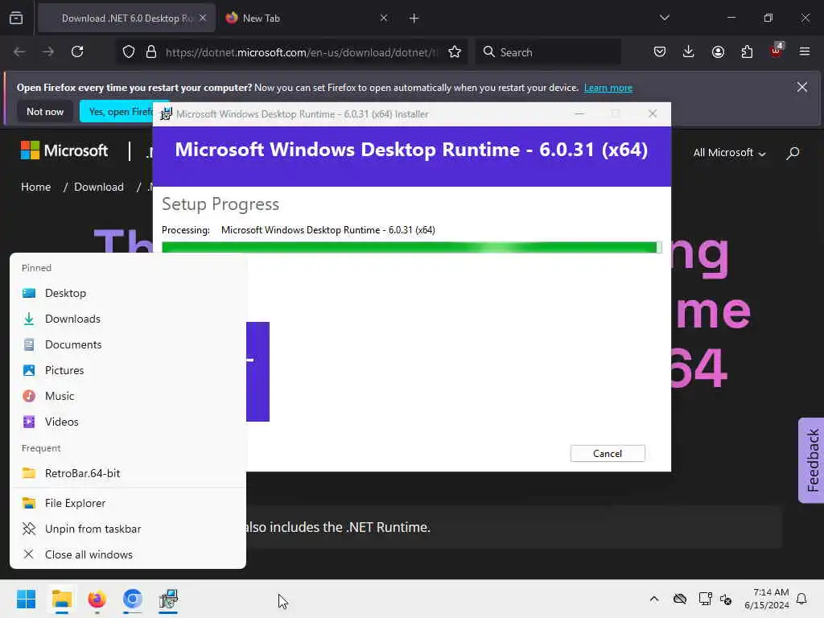
Task: Open the tracking protection shield icon
Action: click(129, 52)
